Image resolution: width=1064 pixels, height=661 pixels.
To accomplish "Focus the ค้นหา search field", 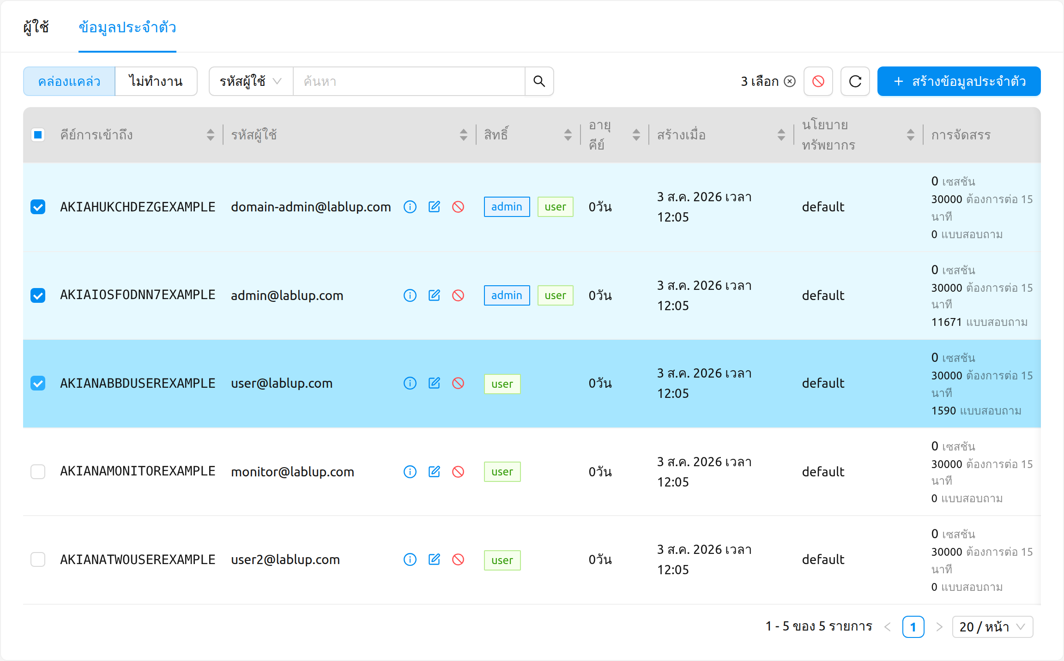I will click(409, 81).
